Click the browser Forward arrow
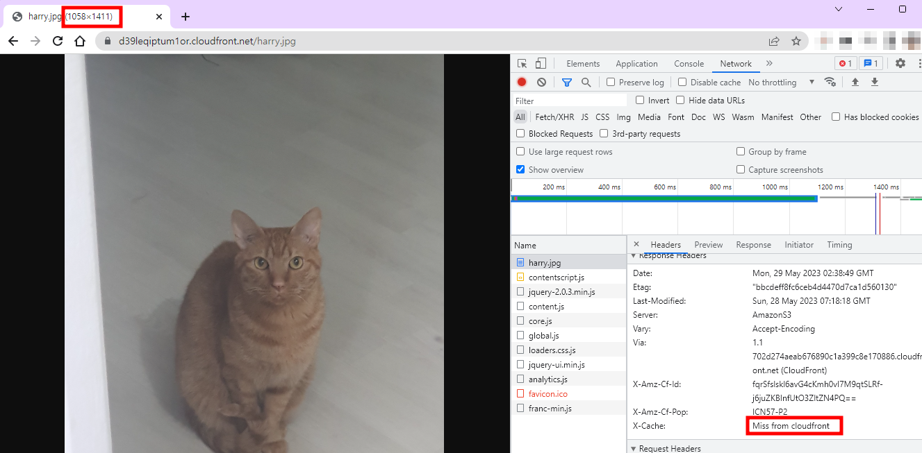922x453 pixels. click(35, 41)
